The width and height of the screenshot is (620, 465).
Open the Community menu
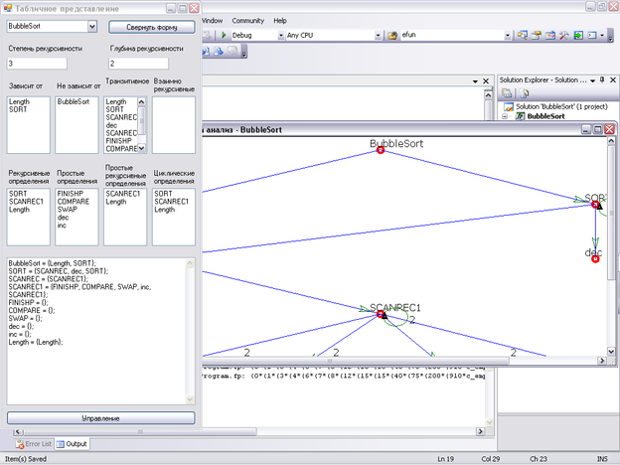pos(247,20)
